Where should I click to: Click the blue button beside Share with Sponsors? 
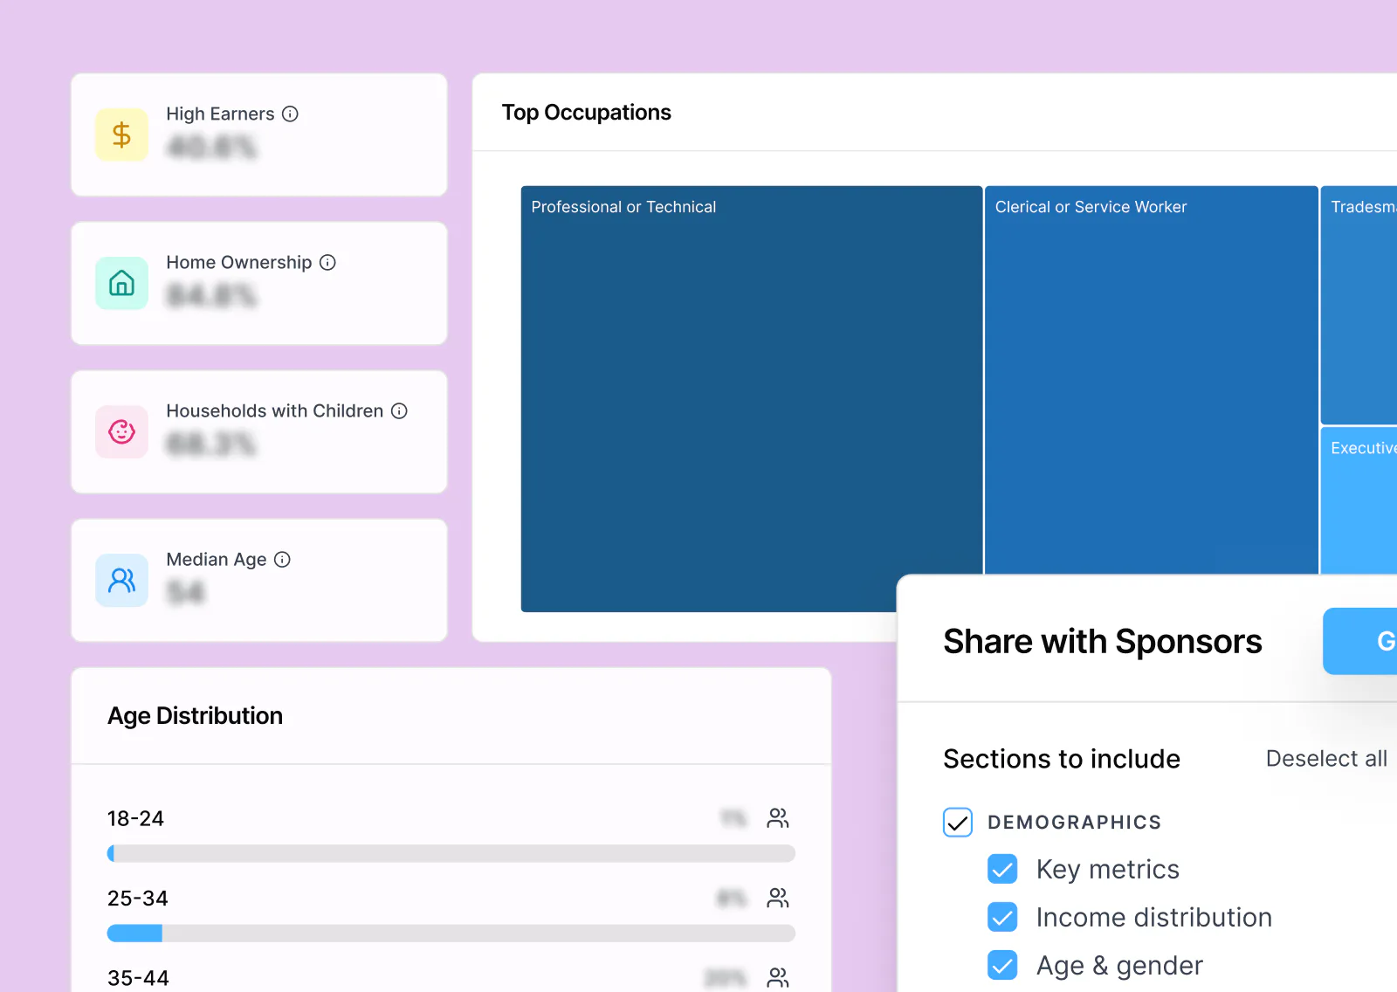point(1360,641)
